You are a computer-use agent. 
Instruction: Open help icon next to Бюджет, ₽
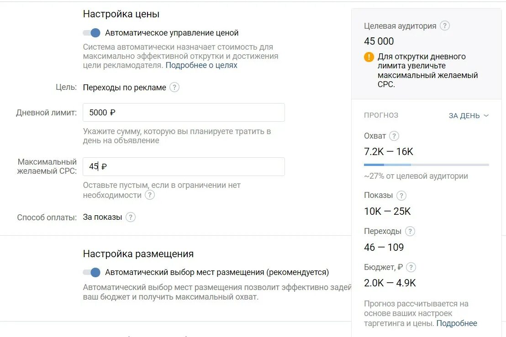coord(411,267)
